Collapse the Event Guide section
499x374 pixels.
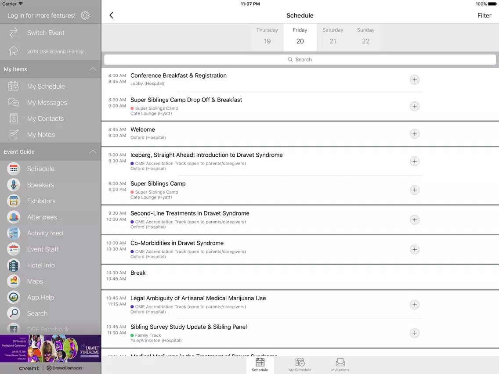pyautogui.click(x=93, y=152)
